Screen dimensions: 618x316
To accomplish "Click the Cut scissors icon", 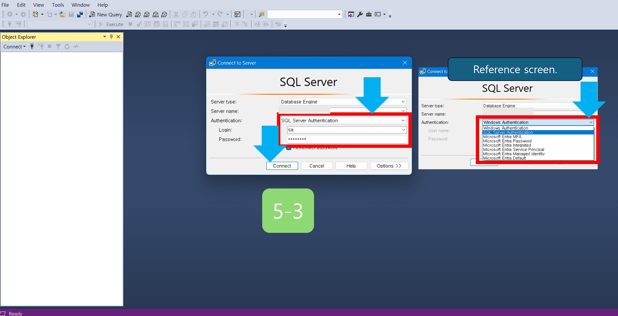I will click(176, 14).
